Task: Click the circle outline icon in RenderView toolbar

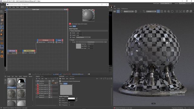Action: click(172, 12)
